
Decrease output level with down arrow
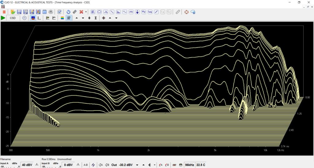click(x=137, y=165)
